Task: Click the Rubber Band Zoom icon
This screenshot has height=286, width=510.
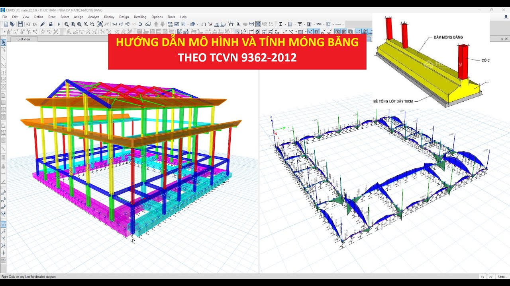Action: pyautogui.click(x=67, y=24)
